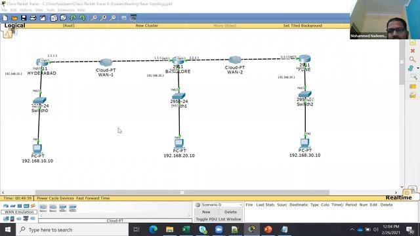This screenshot has height=236, width=420.
Task: Click the vertical workspace scrollbar
Action: (402, 62)
